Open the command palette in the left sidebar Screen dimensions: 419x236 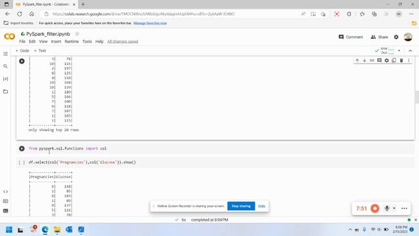tap(5, 201)
